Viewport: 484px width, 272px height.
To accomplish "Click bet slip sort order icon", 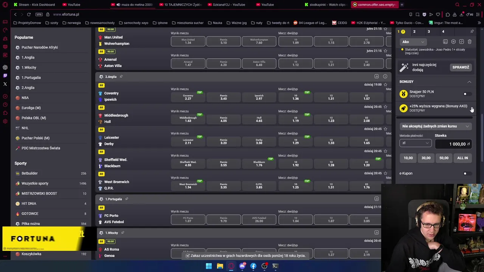I will click(x=445, y=42).
